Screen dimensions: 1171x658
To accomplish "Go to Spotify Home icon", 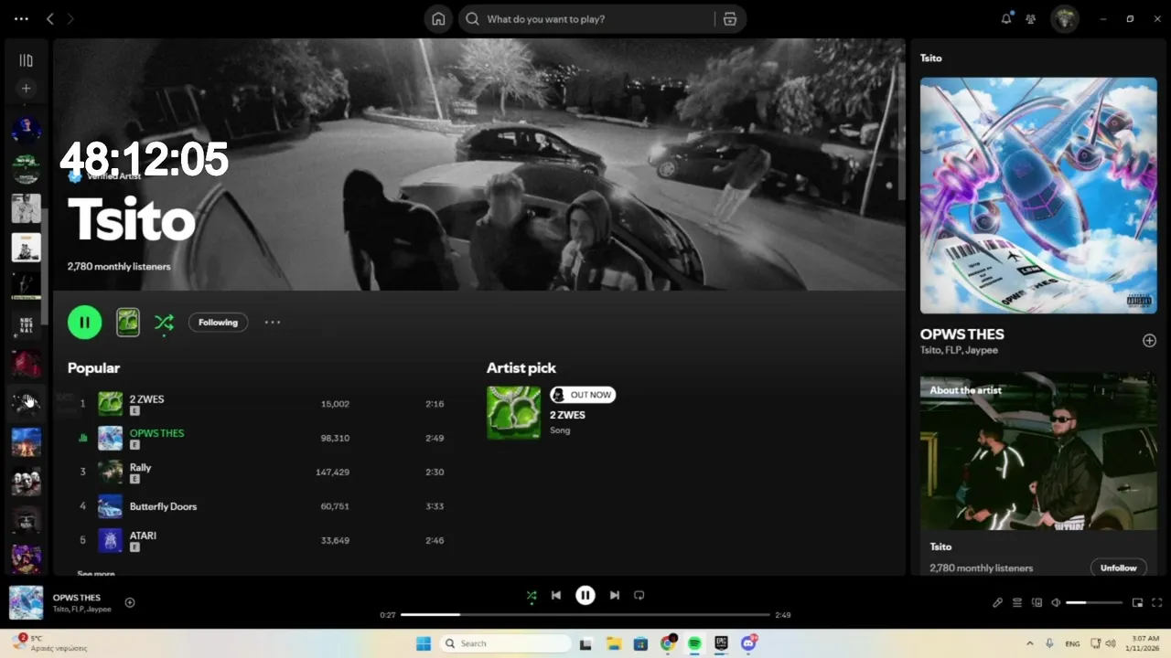I will point(438,19).
